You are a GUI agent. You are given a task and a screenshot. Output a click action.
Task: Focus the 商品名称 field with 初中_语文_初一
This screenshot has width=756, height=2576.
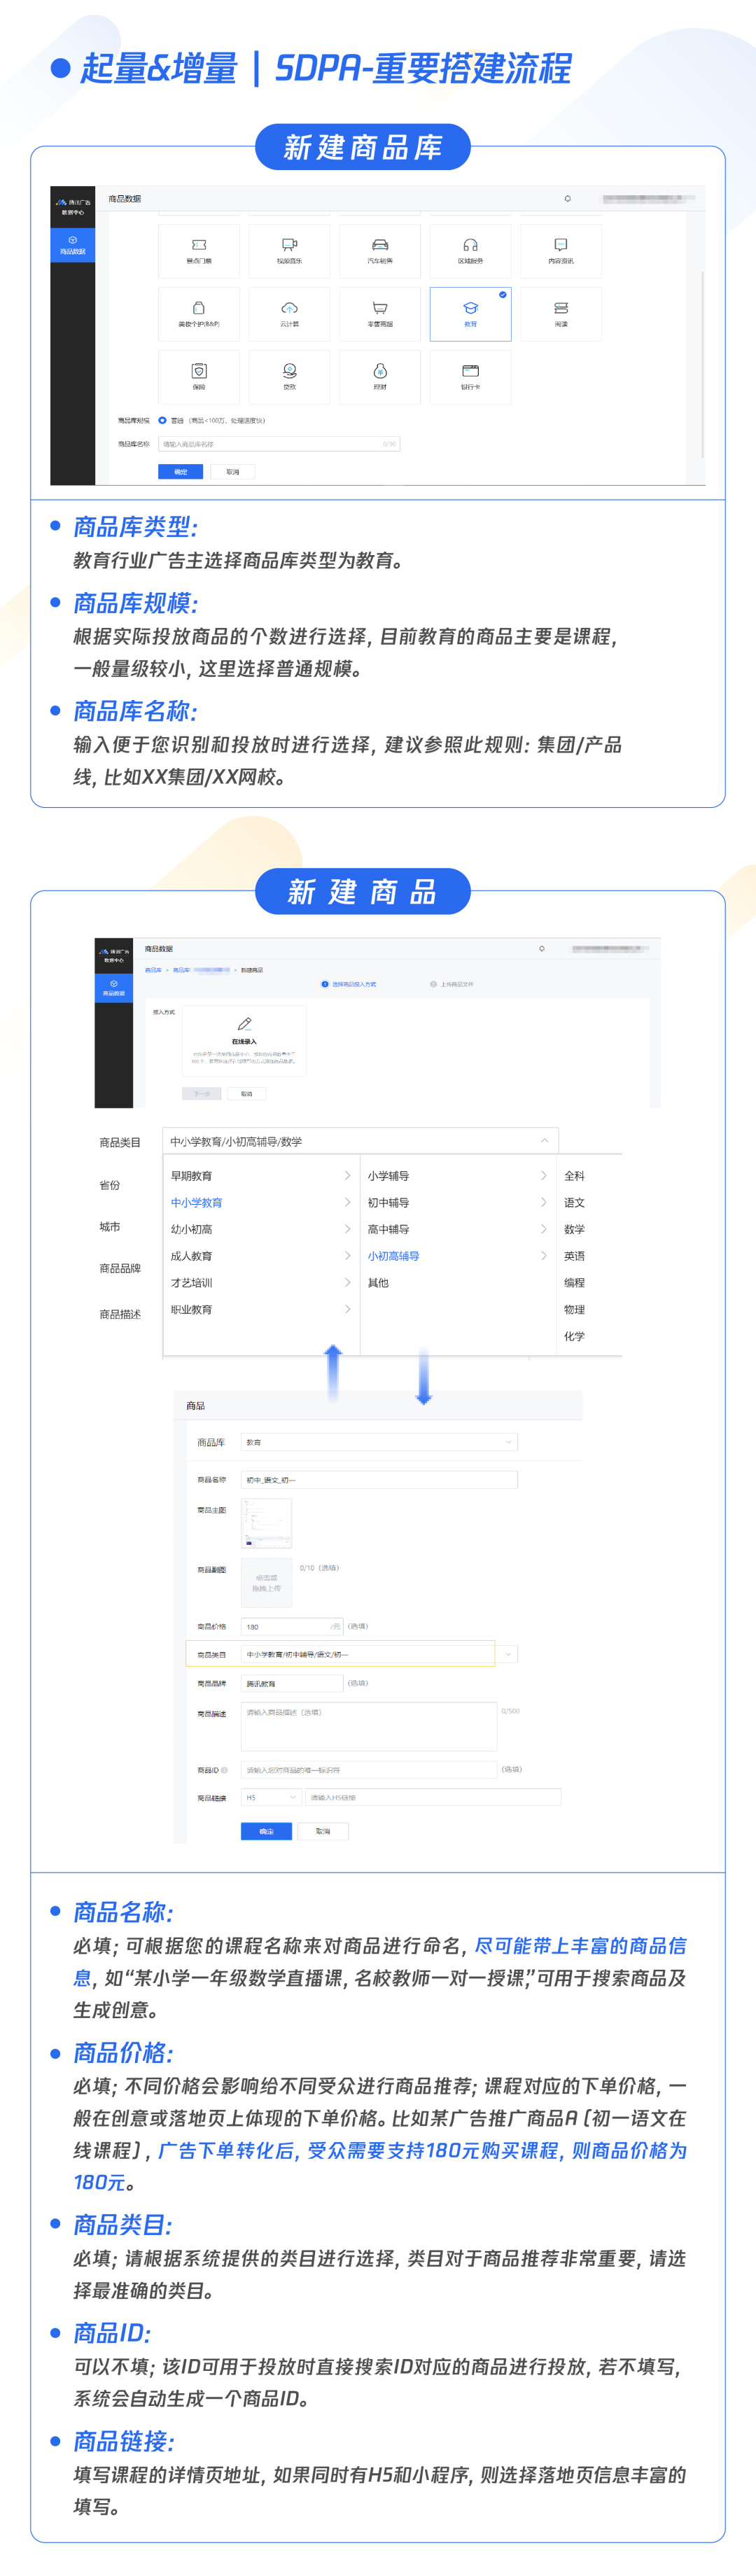point(379,1479)
